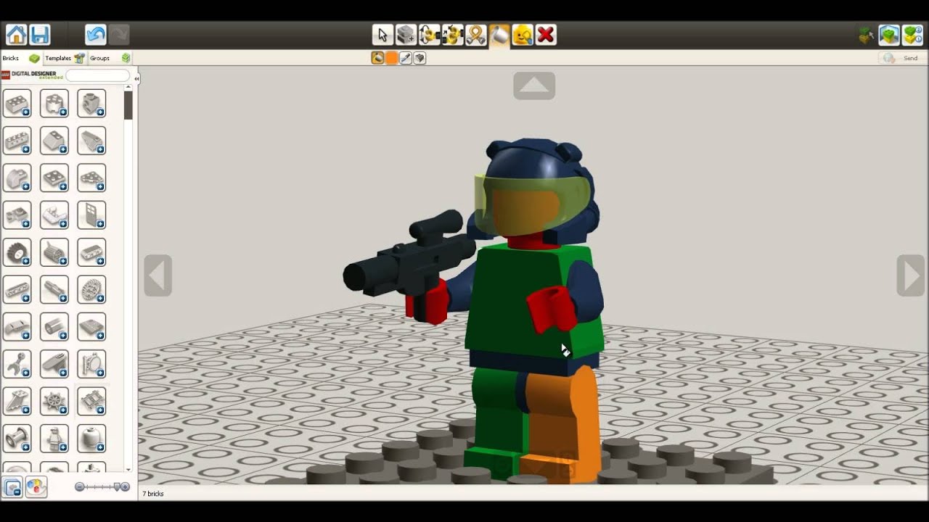929x522 pixels.
Task: Click the brick search field
Action: click(x=97, y=75)
